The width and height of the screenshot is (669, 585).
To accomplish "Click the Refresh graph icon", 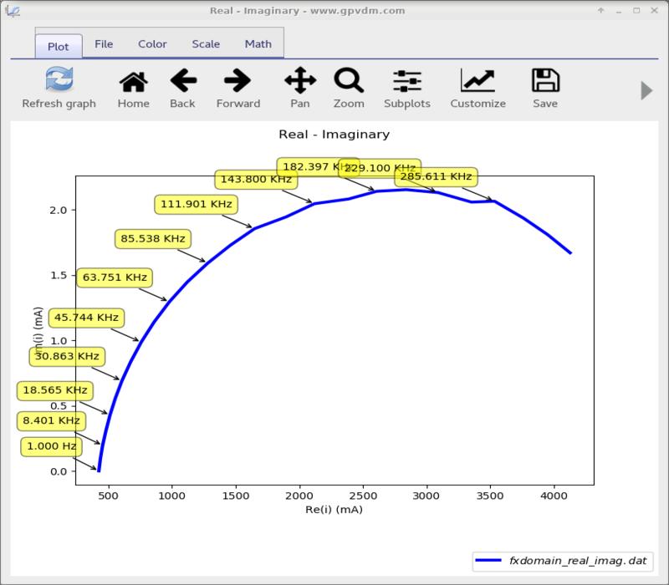I will click(59, 82).
